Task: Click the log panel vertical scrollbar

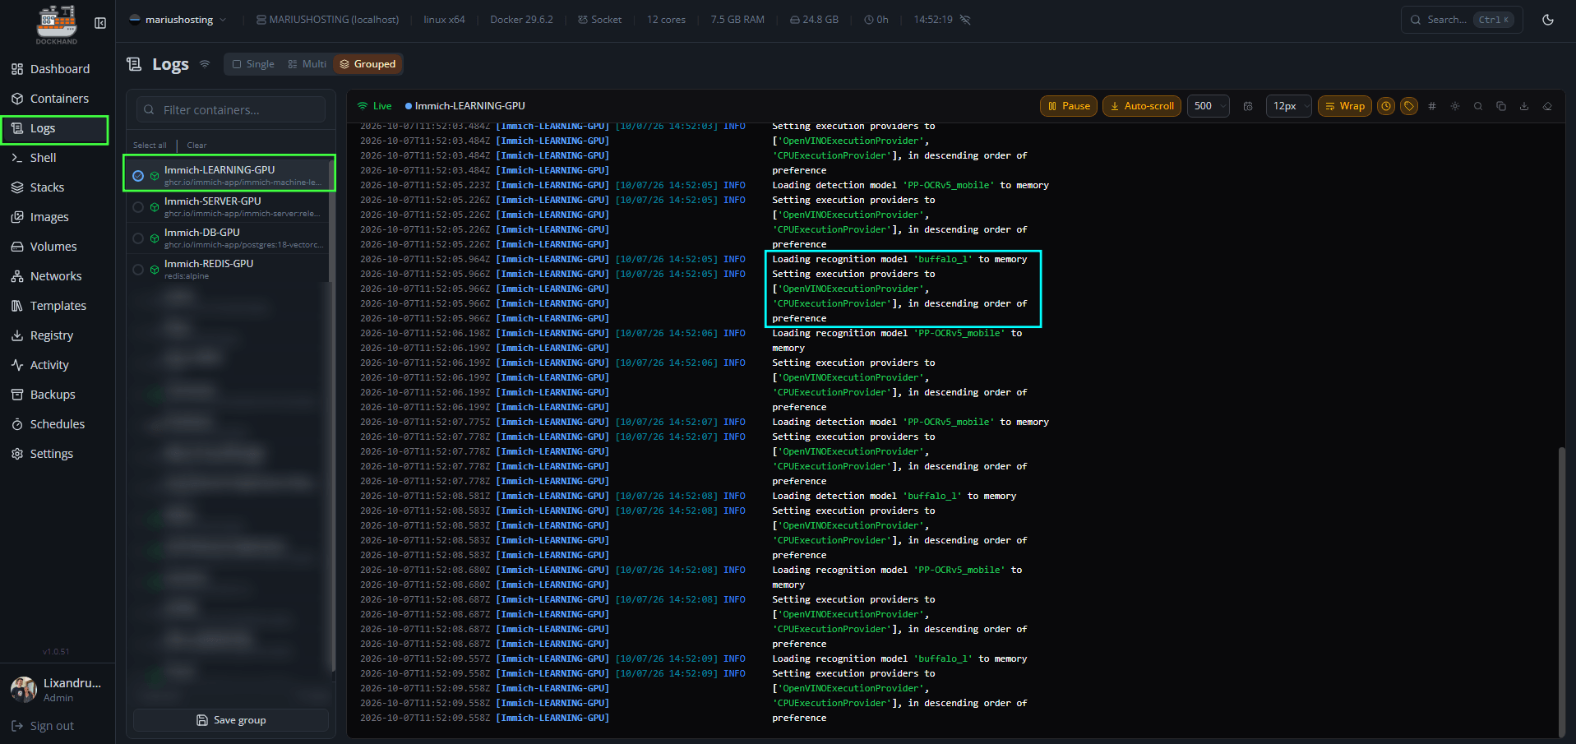Action: 1561,592
